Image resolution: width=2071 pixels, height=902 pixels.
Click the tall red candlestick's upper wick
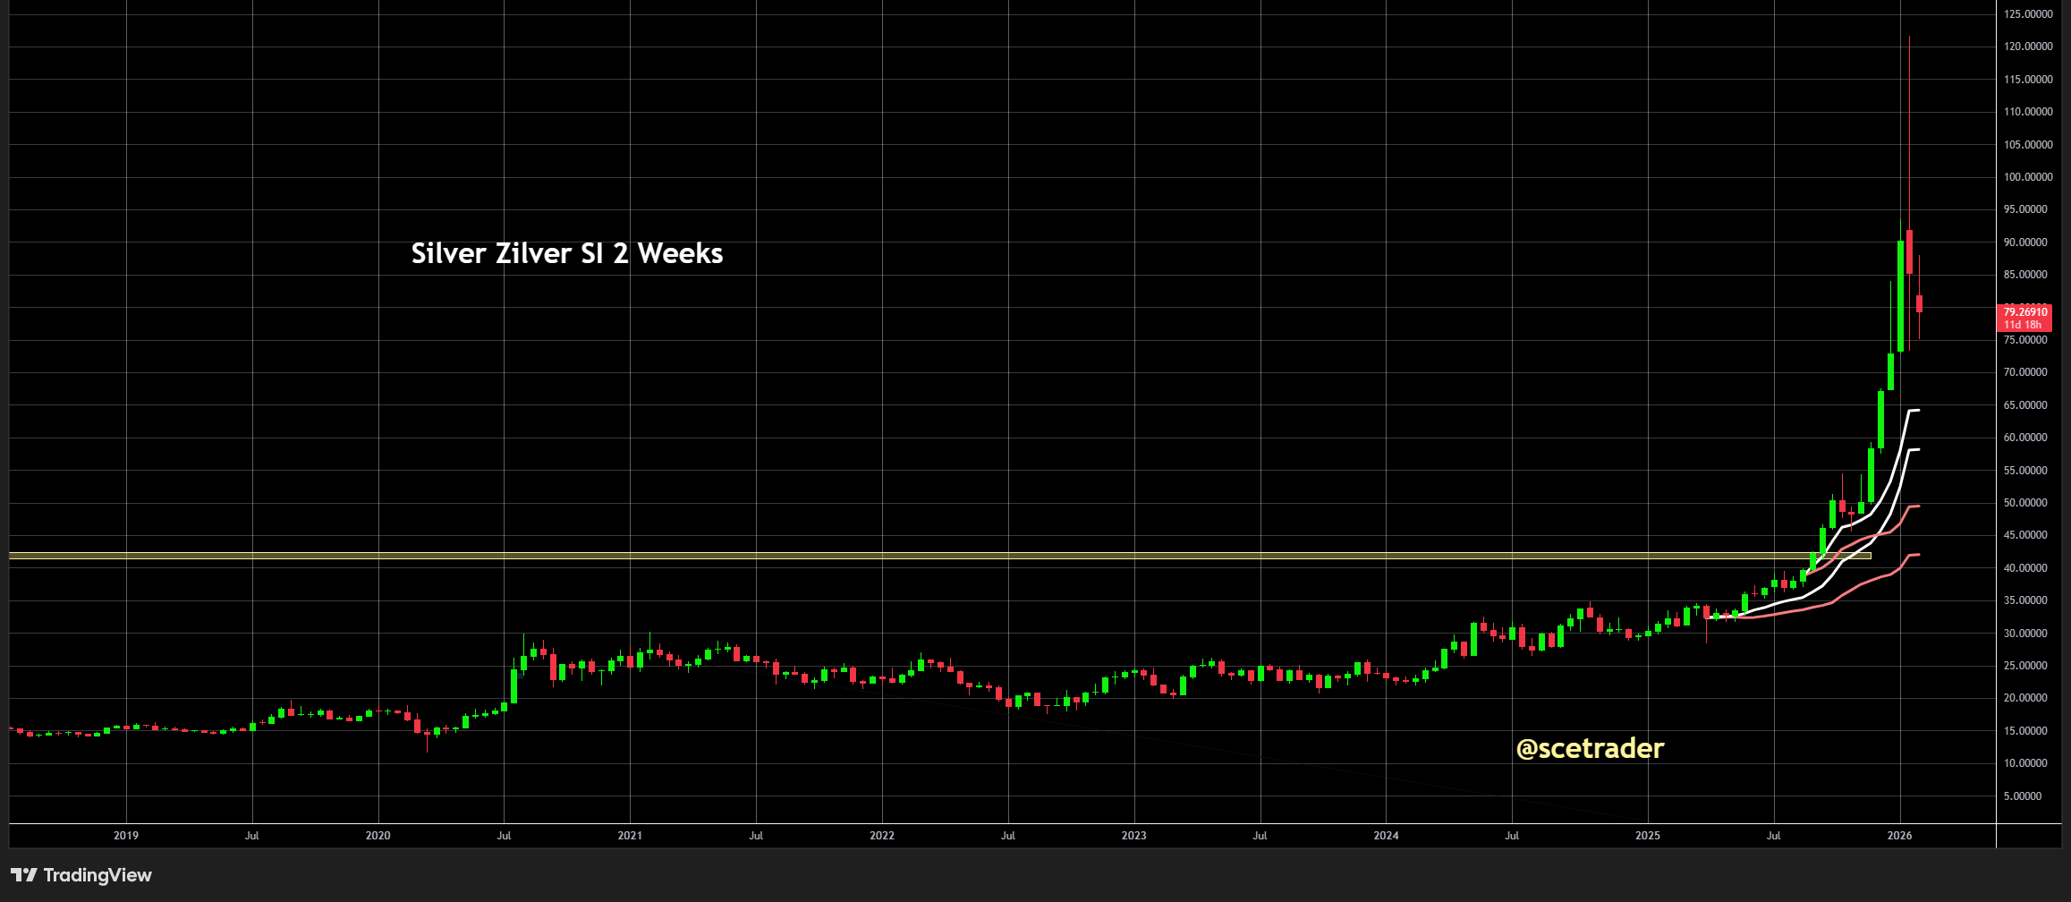[x=1909, y=134]
